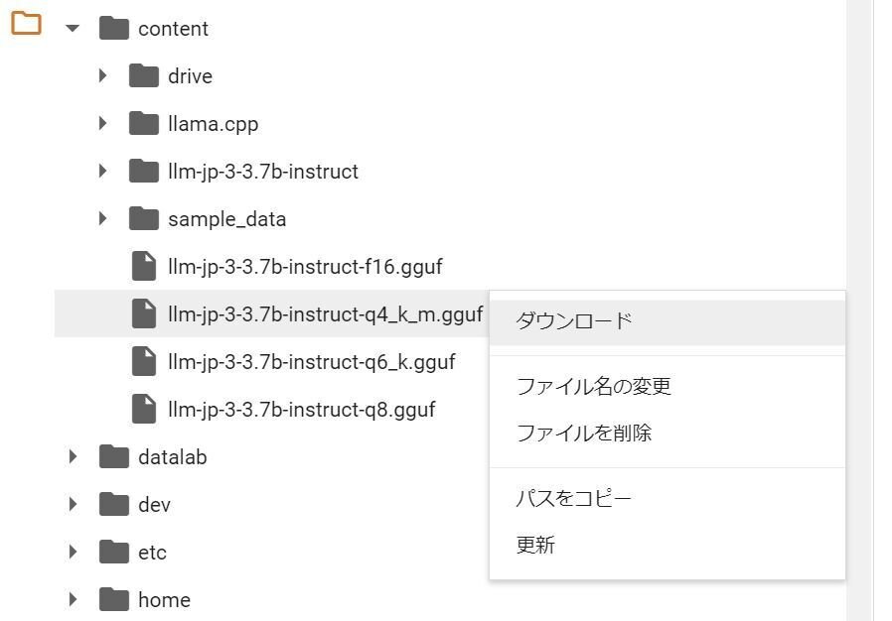
Task: Select llm-jp-3-3.7b-instruct-q4_k_m.gguf file name
Action: click(325, 314)
